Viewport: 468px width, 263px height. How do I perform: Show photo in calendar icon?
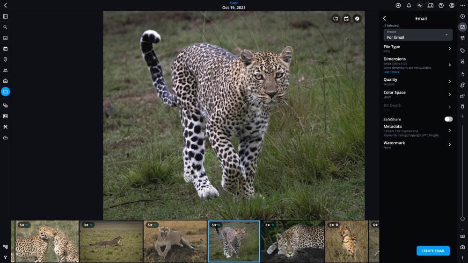coord(346,19)
